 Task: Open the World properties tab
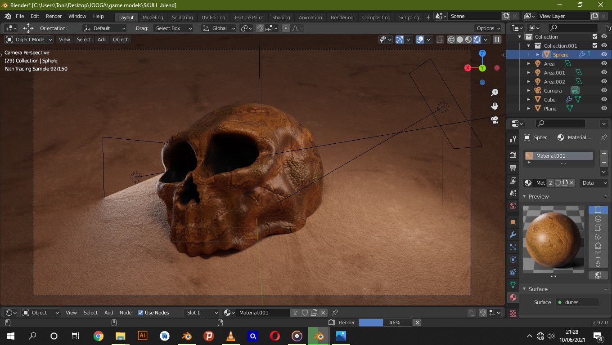coord(513,206)
